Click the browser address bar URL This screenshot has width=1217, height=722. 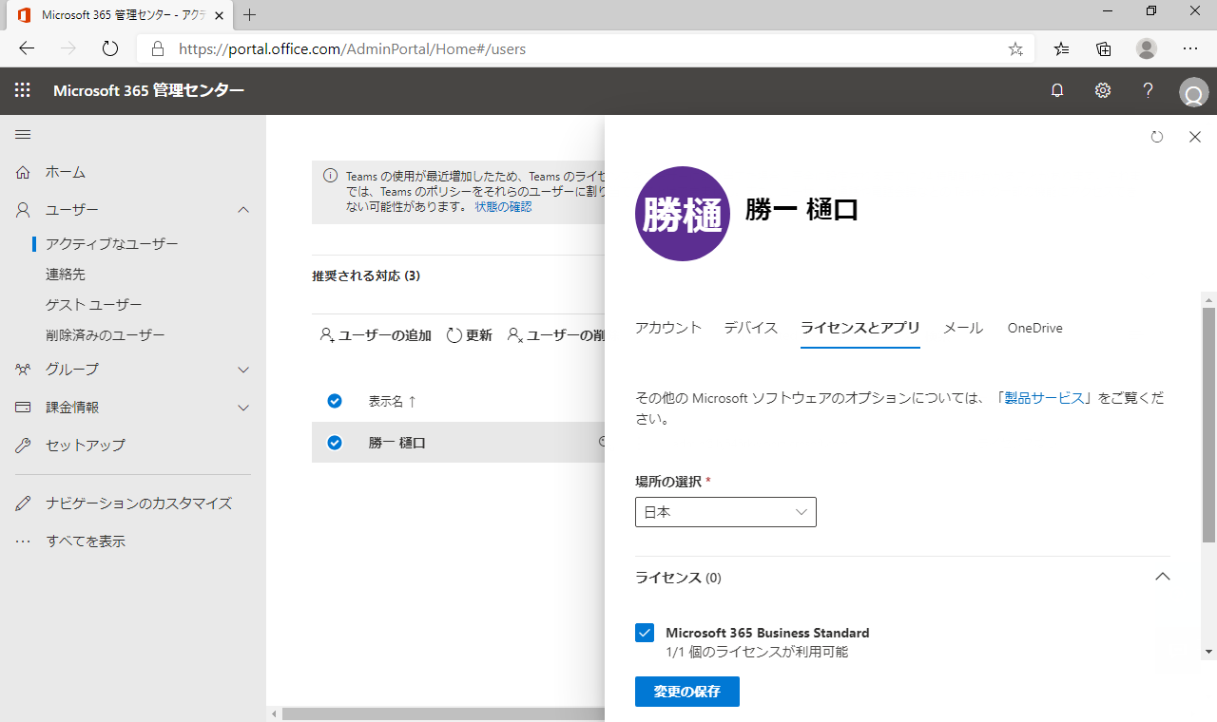tap(353, 48)
